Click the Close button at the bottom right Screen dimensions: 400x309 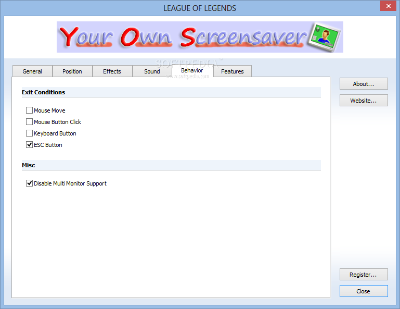coord(364,291)
